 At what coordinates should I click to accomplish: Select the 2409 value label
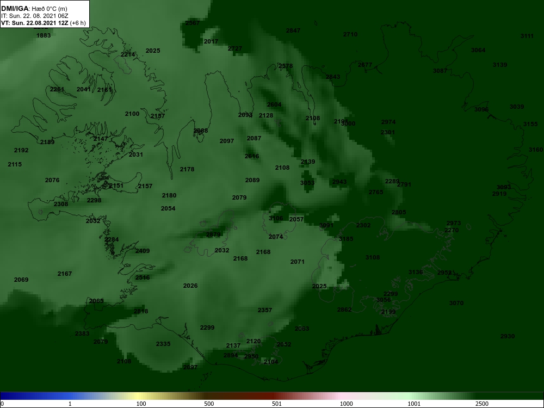(142, 251)
